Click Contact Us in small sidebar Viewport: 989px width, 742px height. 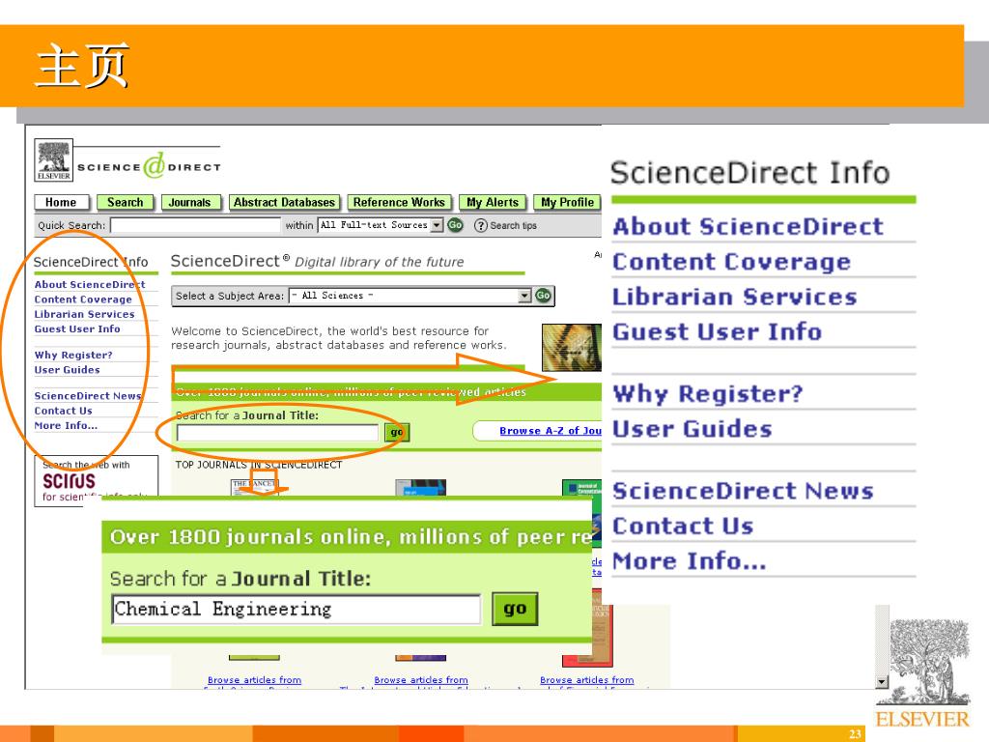tap(63, 411)
